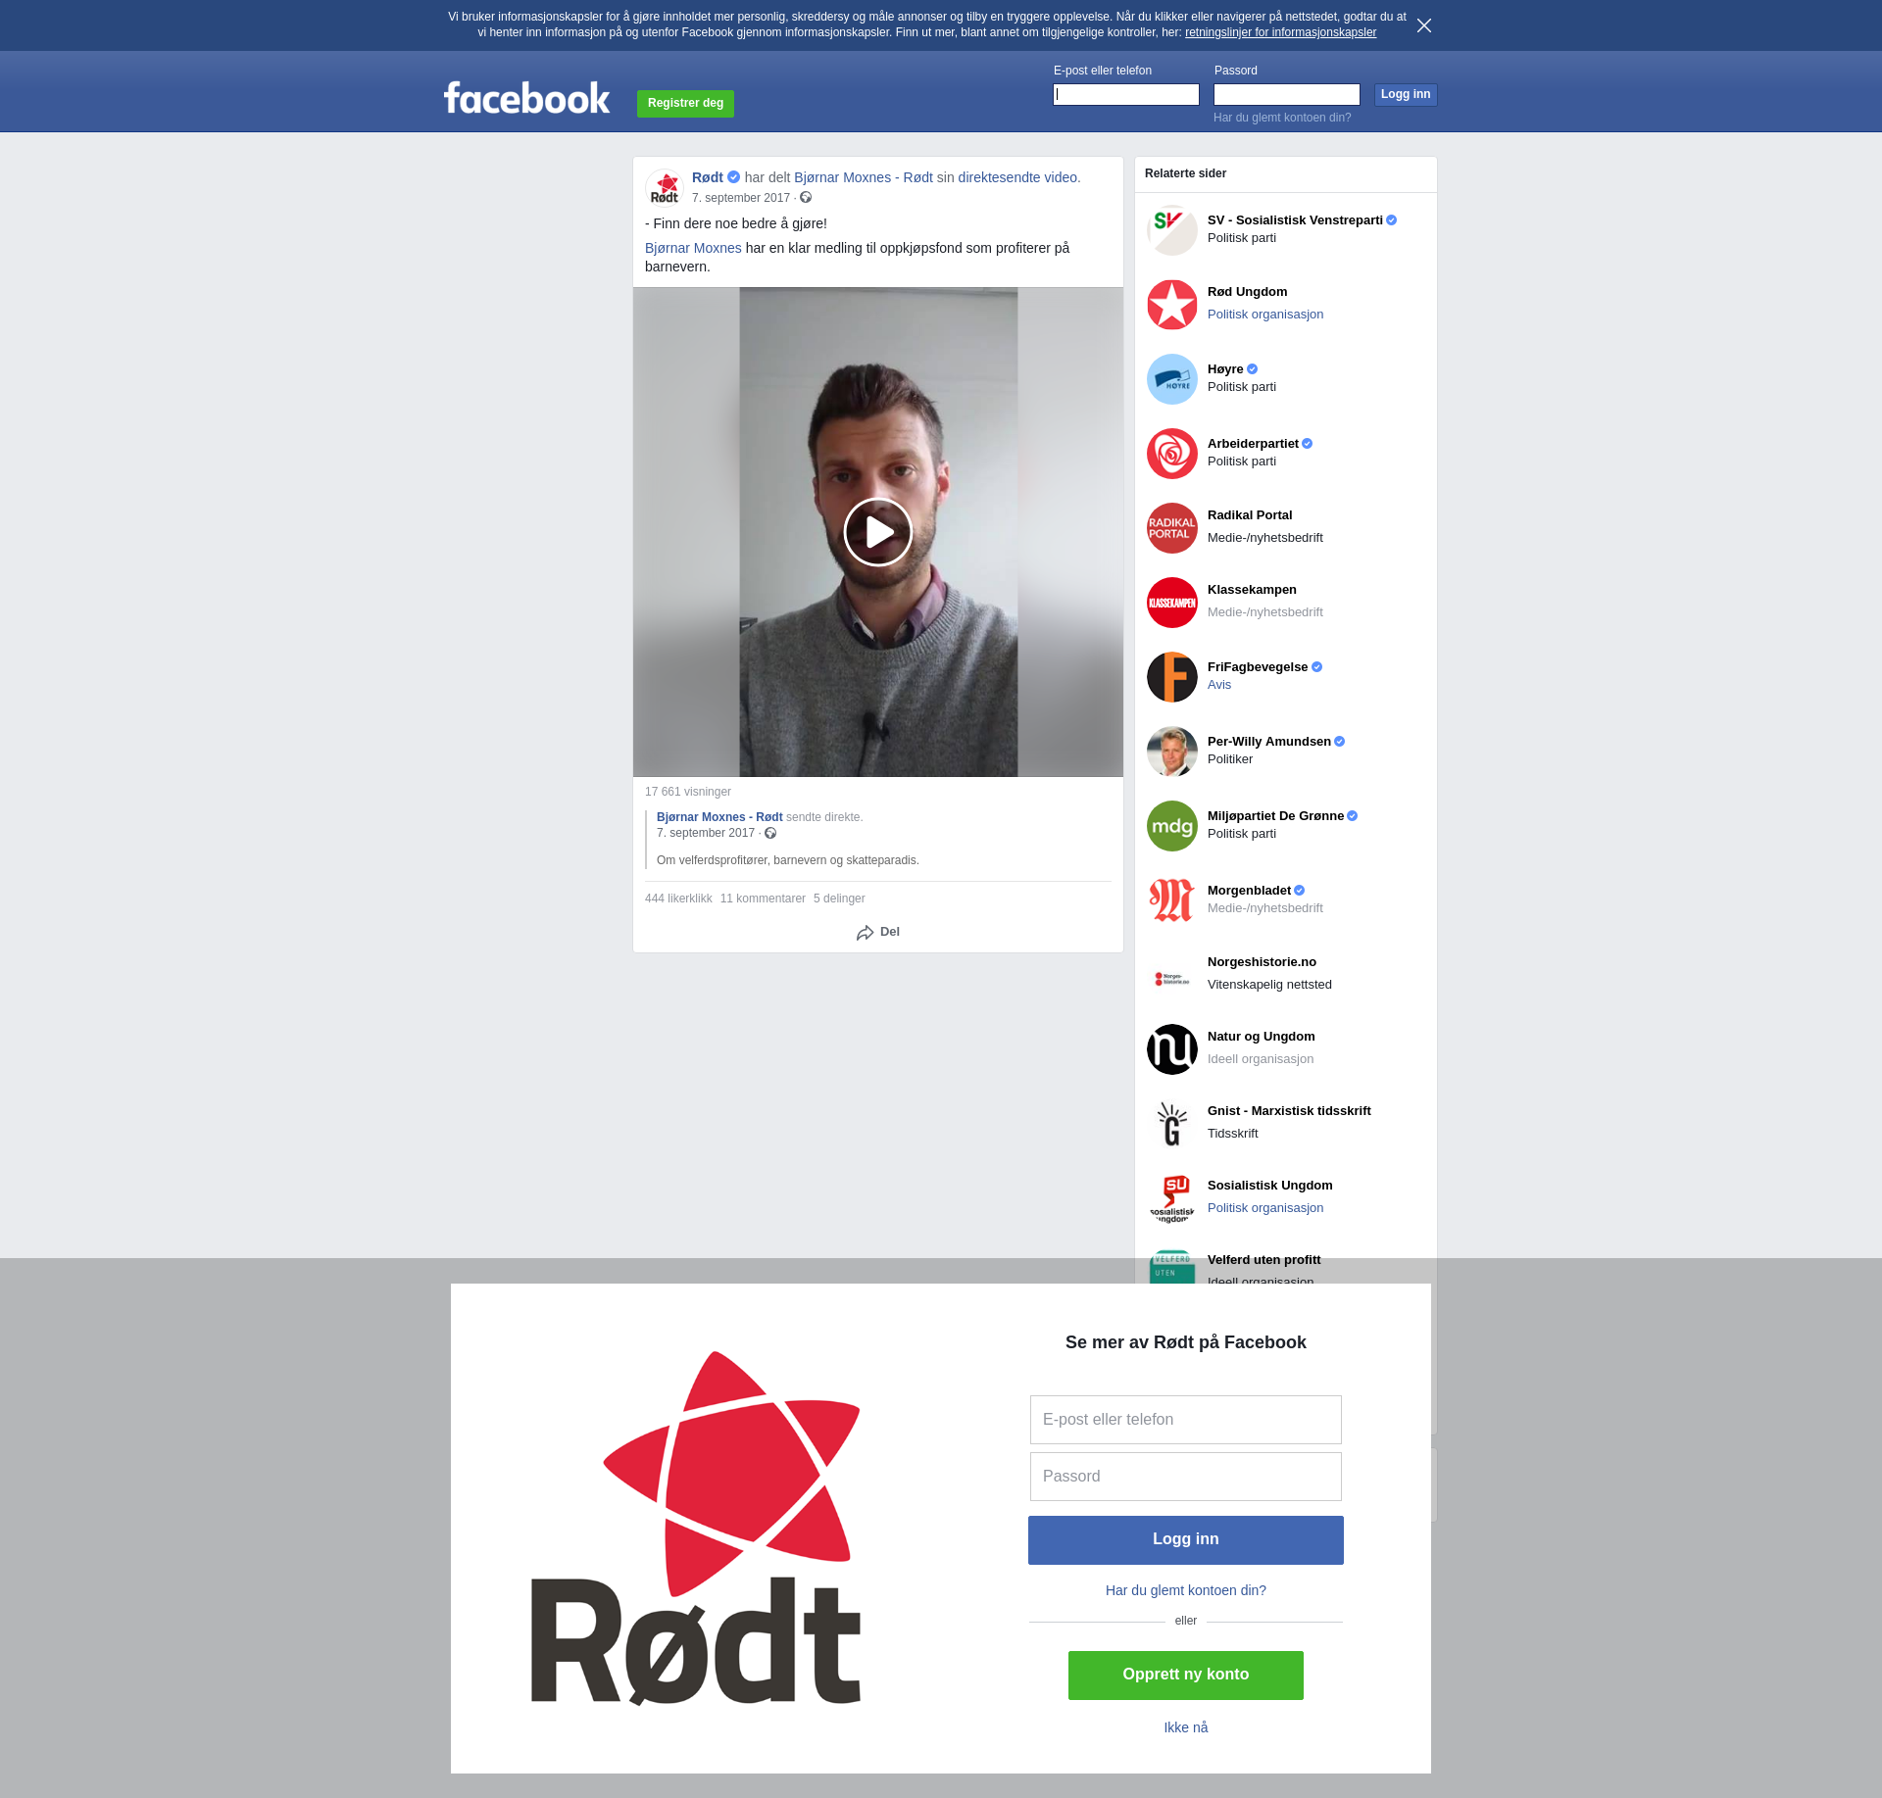
Task: Click Registrer deg button
Action: click(x=685, y=103)
